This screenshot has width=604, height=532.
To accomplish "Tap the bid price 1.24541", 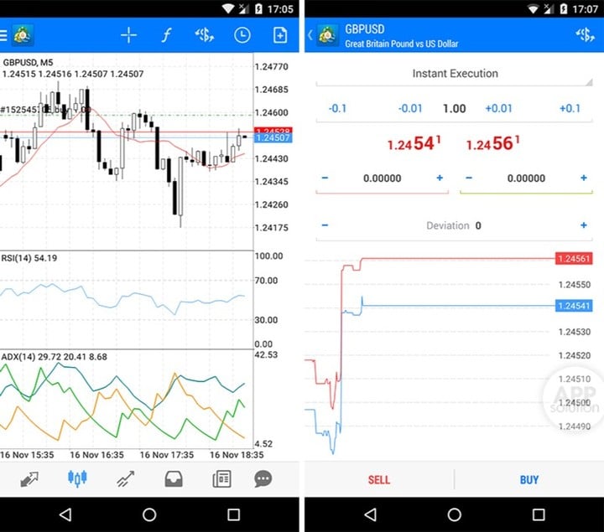I will coord(414,144).
